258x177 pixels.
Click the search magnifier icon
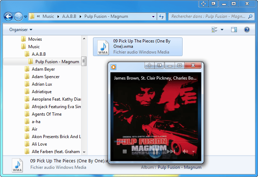[250, 16]
